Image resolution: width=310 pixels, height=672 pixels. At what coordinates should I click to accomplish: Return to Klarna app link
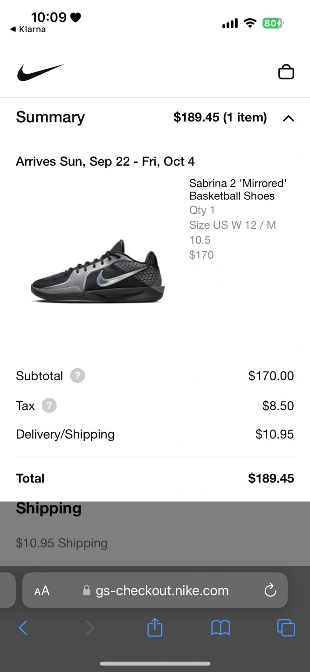[28, 29]
